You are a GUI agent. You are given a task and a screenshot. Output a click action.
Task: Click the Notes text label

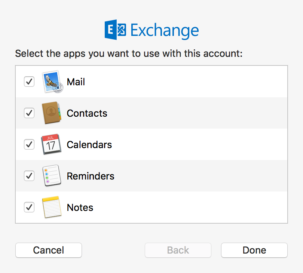80,208
